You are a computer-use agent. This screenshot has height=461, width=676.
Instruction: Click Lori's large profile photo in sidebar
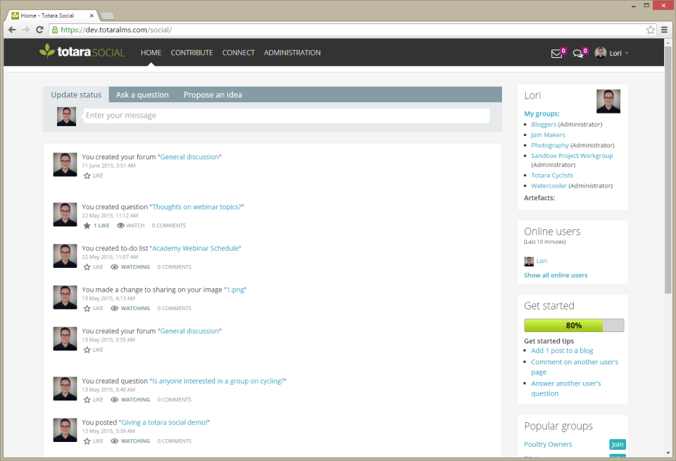click(608, 102)
